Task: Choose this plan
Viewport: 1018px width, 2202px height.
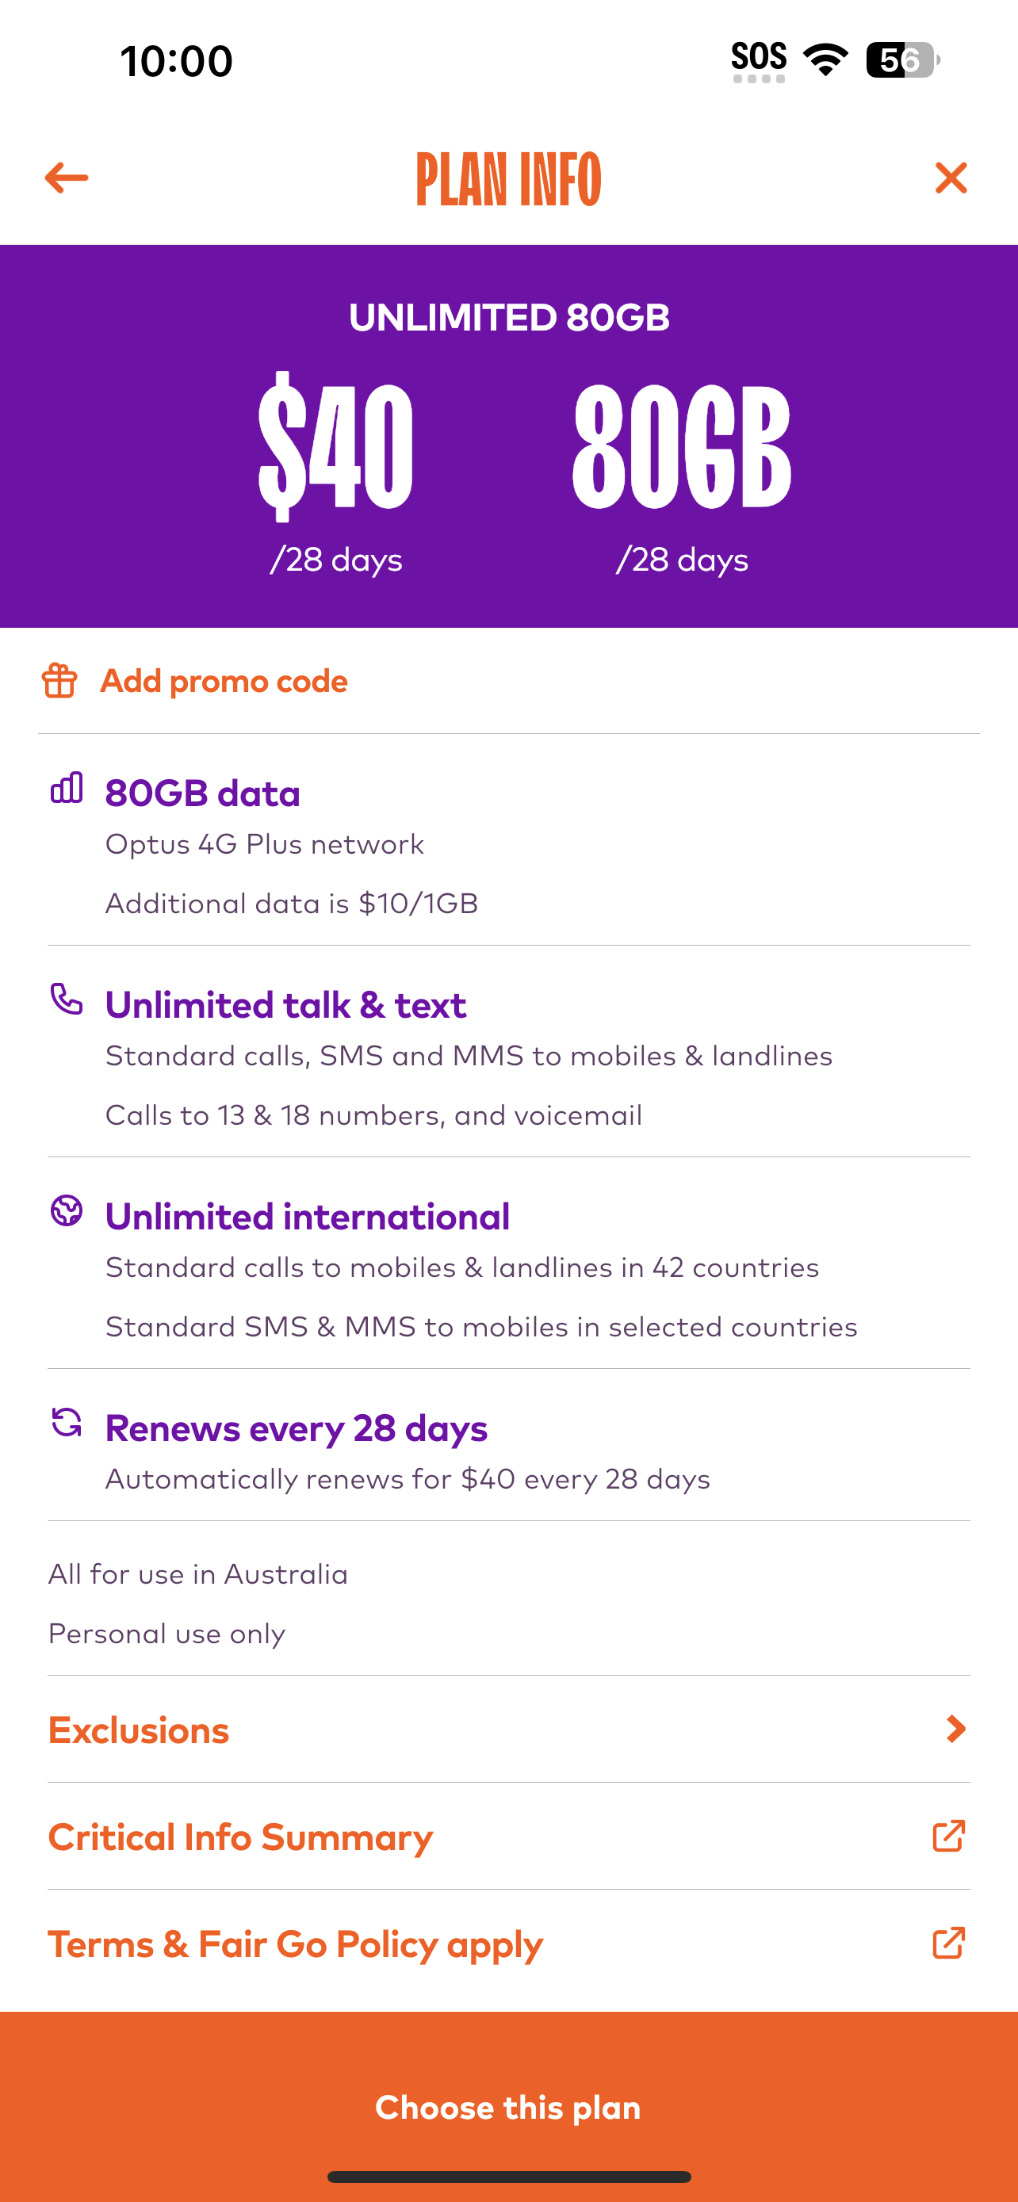Action: point(508,2106)
